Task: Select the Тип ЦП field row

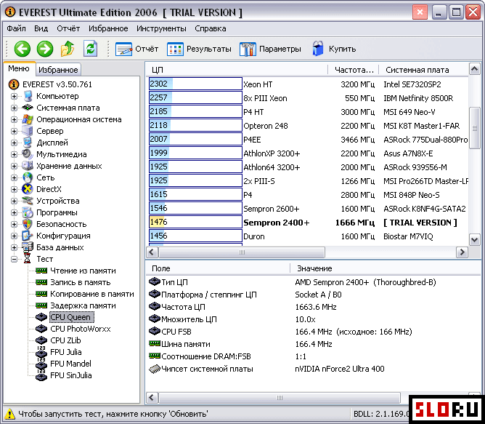Action: (x=313, y=282)
